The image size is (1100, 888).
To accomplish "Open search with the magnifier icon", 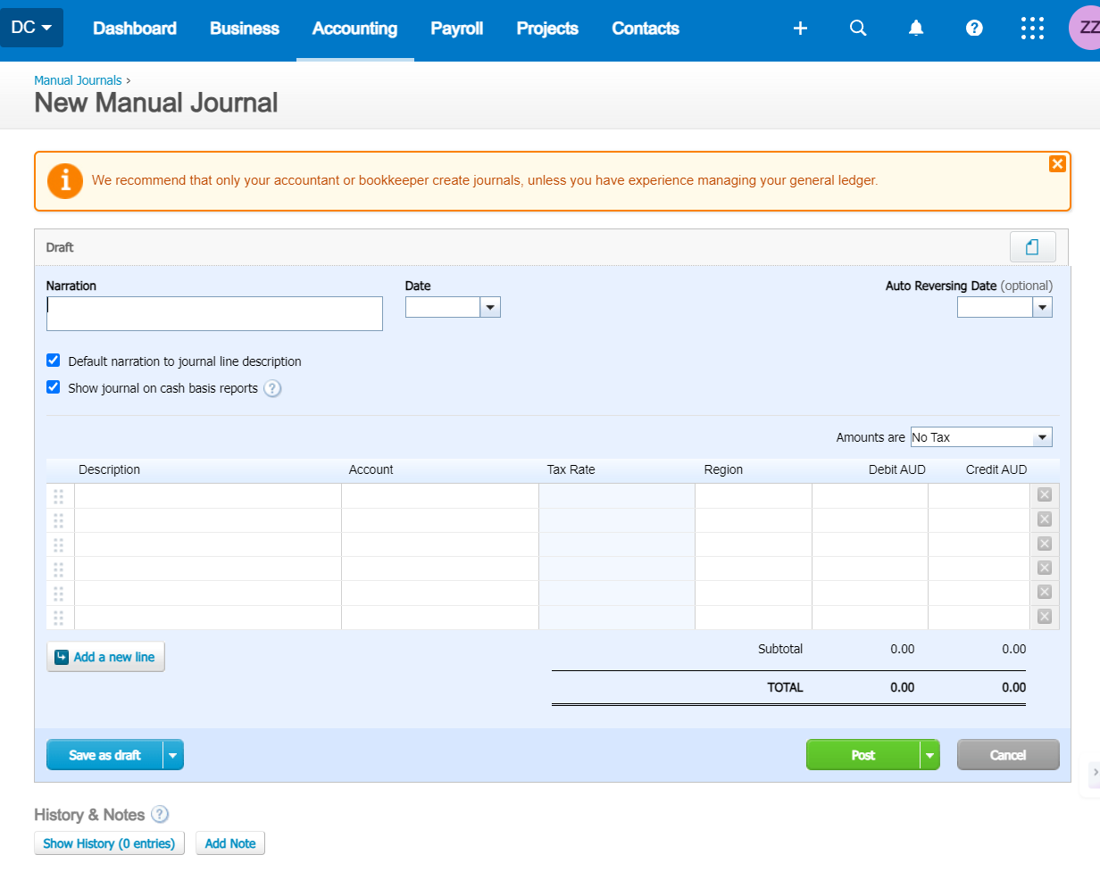I will [x=858, y=29].
